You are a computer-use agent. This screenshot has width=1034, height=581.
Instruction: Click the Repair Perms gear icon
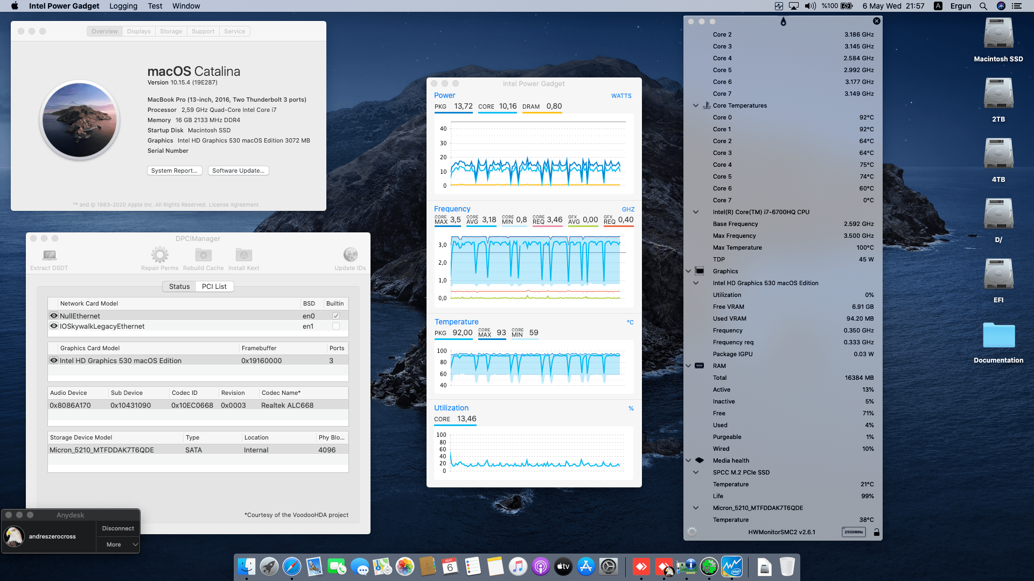(x=159, y=255)
